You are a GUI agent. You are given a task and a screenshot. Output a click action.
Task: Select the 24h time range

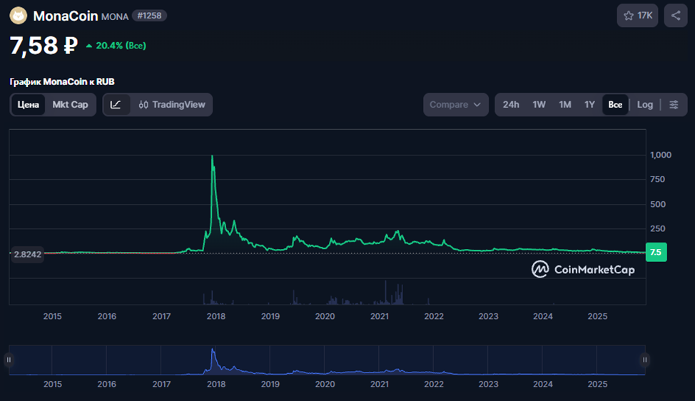pyautogui.click(x=511, y=105)
